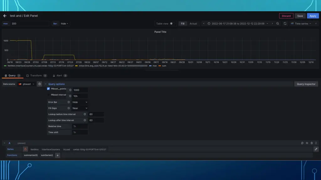The height and width of the screenshot is (180, 321).
Task: Click the Discard button
Action: click(286, 16)
